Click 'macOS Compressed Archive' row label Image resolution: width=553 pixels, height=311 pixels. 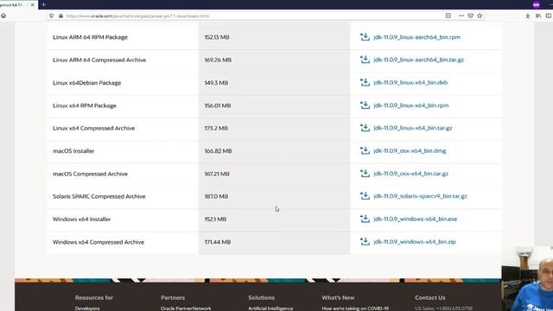(90, 174)
